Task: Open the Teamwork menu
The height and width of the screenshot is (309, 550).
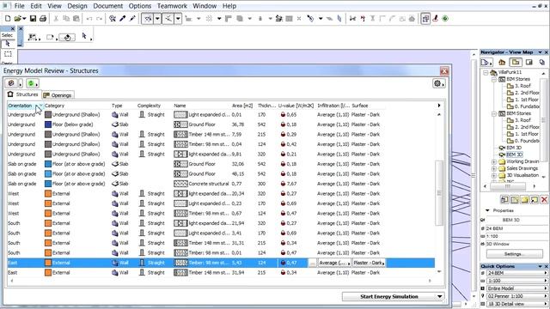Action: pyautogui.click(x=172, y=6)
